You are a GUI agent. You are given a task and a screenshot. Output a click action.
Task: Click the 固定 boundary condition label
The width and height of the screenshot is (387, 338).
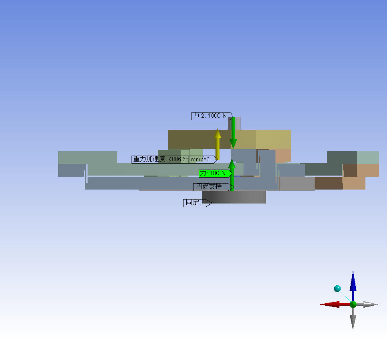pyautogui.click(x=197, y=203)
